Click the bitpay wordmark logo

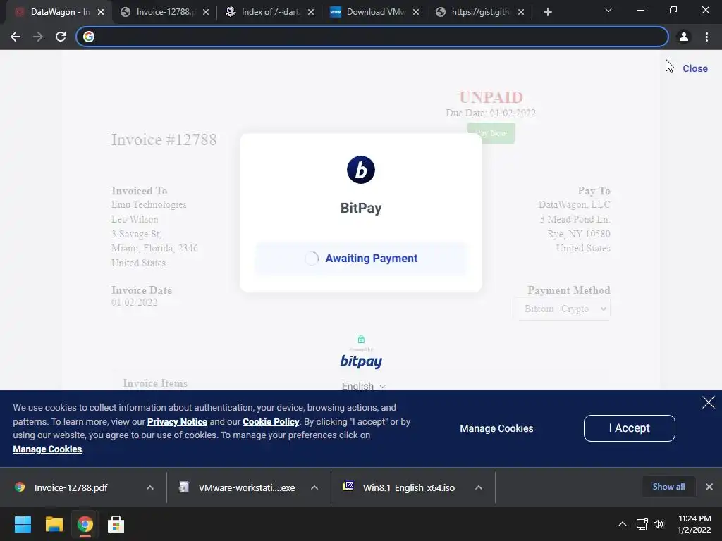click(361, 361)
